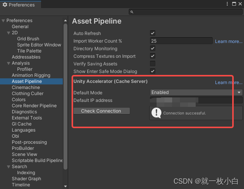Viewport: 244px width, 189px height.
Task: Open Learn more link for Unity Accelerator
Action: pyautogui.click(x=229, y=83)
